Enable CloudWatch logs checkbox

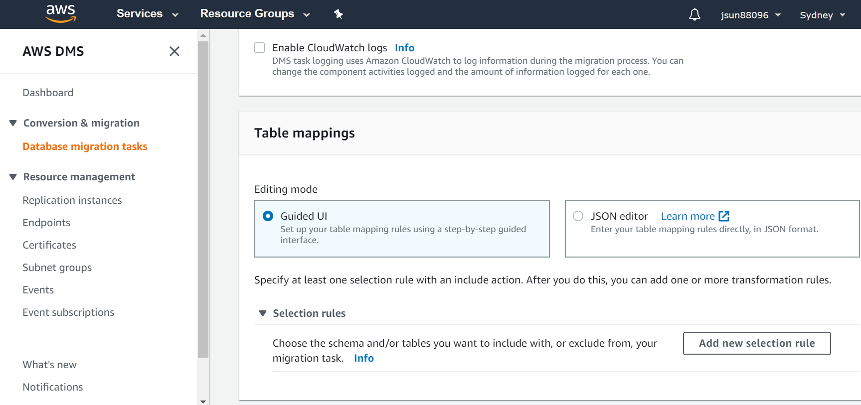click(260, 48)
